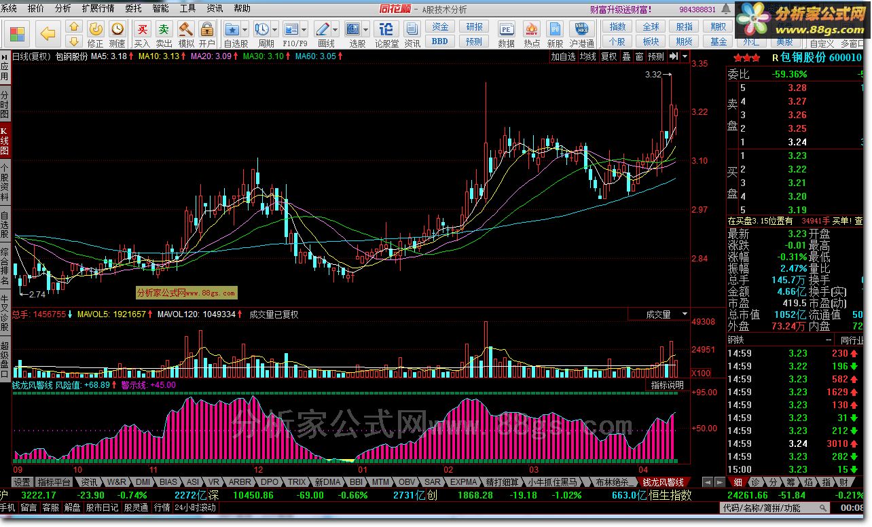Open the 系统 menu
872x527 pixels.
pyautogui.click(x=10, y=8)
